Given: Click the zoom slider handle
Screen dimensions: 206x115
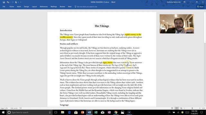Looking at the screenshot, I should click(x=192, y=108).
